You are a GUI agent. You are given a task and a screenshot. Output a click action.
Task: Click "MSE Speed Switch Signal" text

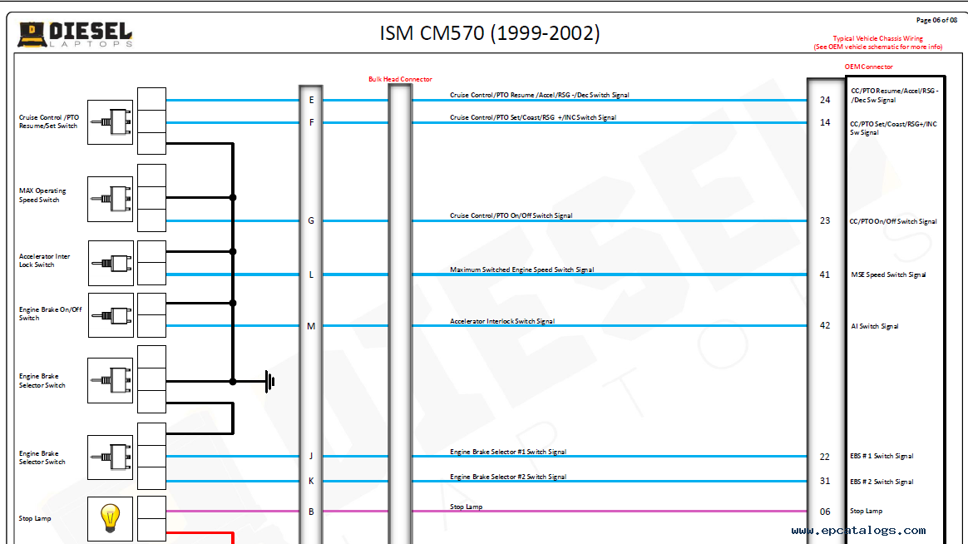(888, 274)
